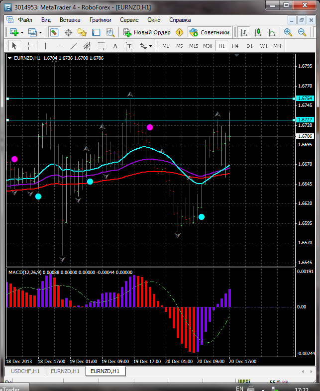Click the New Chart icon
The width and height of the screenshot is (320, 391).
coord(14,32)
